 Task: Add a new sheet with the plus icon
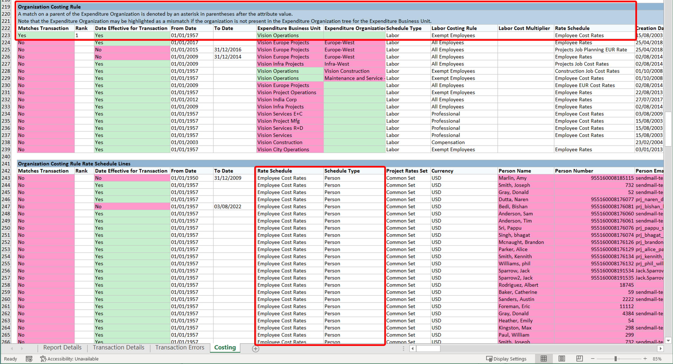point(255,349)
